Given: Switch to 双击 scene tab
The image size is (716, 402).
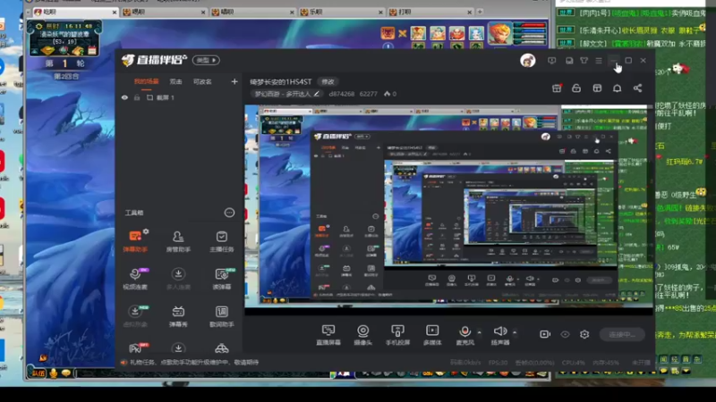Looking at the screenshot, I should point(175,81).
